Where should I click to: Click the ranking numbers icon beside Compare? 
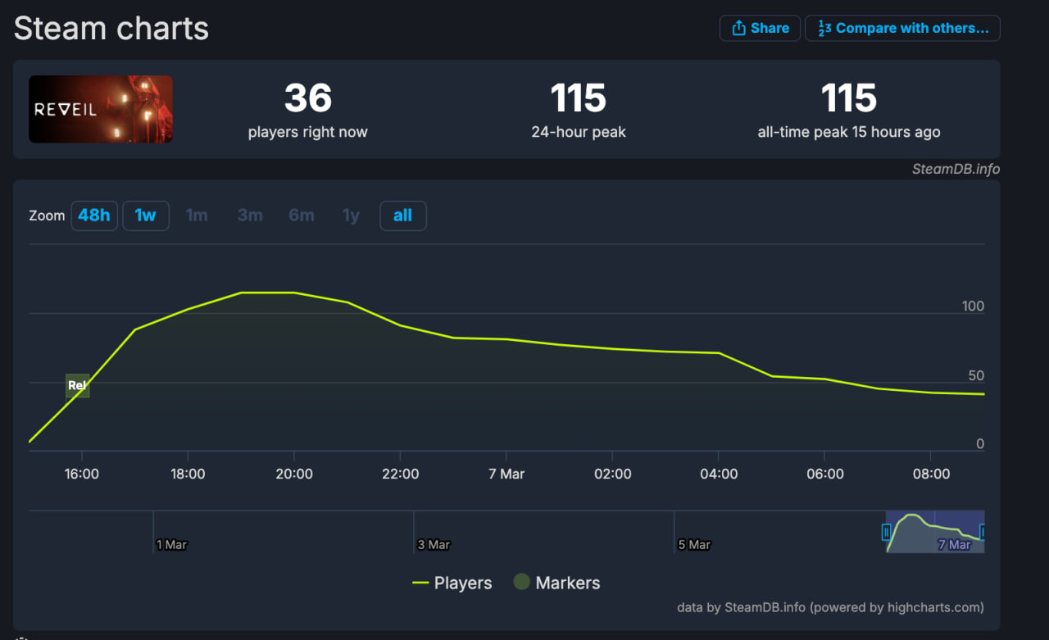tap(824, 28)
